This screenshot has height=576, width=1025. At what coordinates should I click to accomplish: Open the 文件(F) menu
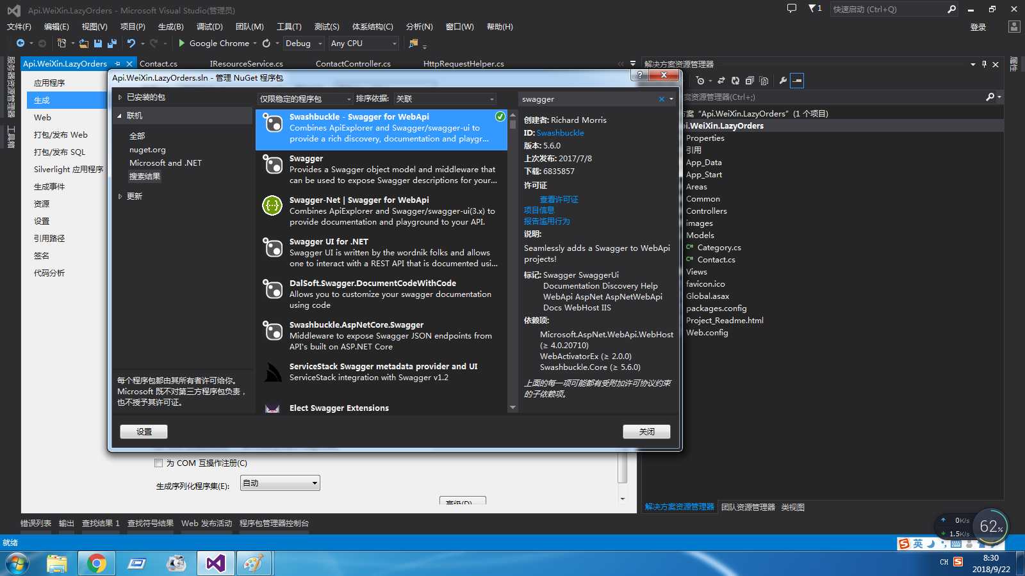tap(19, 26)
